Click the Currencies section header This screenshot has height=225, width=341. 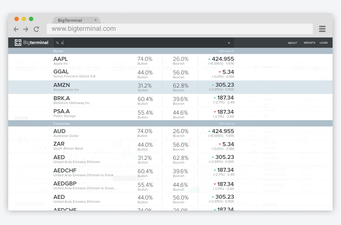pos(170,124)
